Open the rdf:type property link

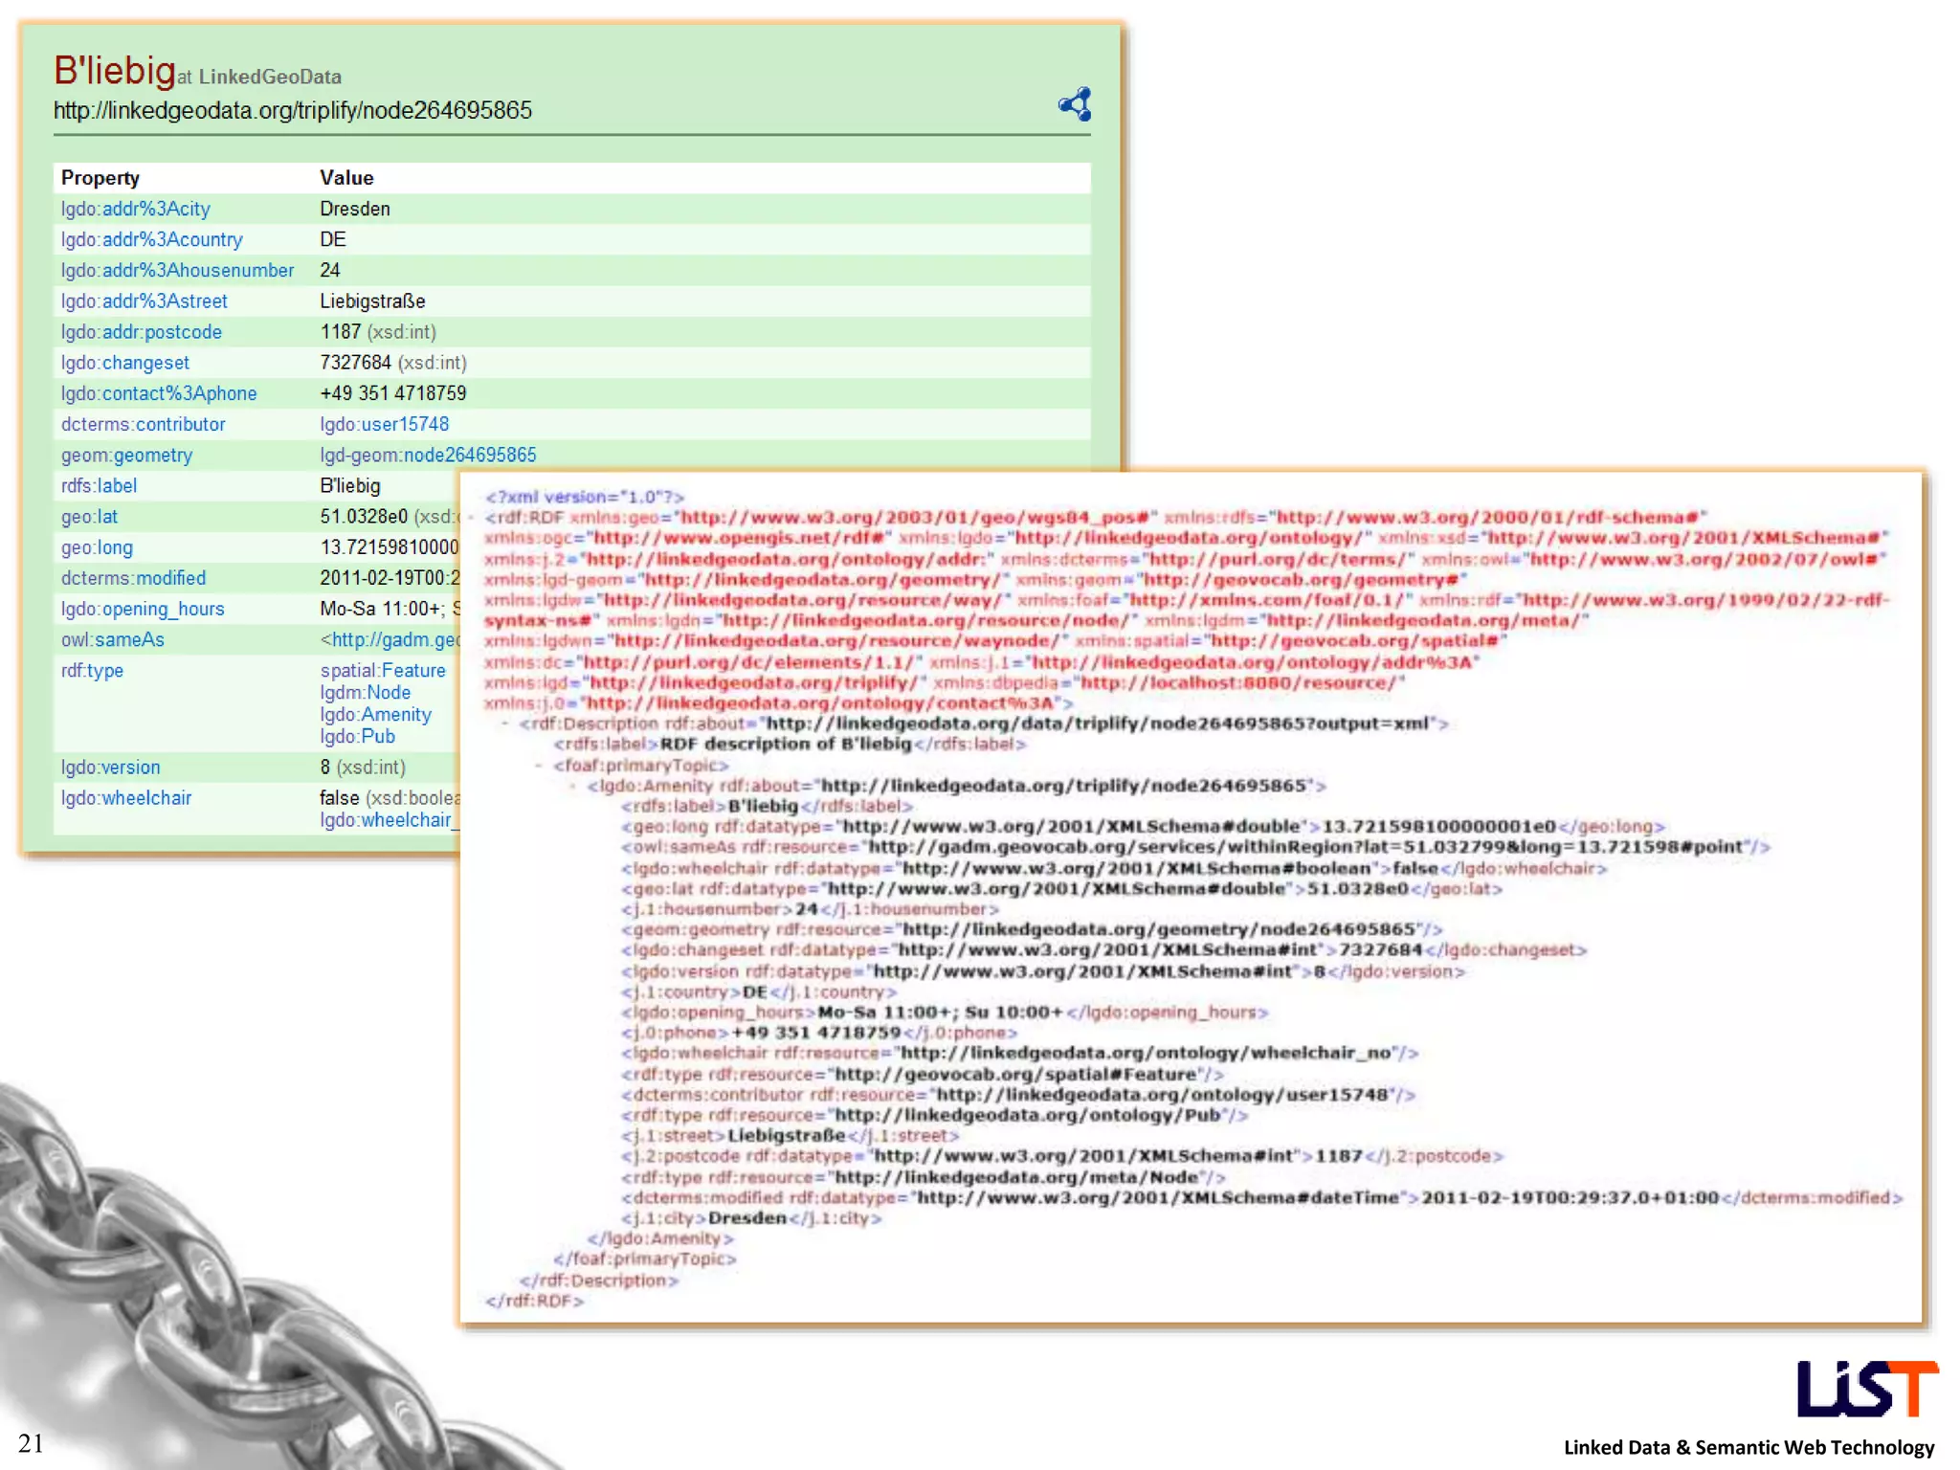(x=92, y=670)
